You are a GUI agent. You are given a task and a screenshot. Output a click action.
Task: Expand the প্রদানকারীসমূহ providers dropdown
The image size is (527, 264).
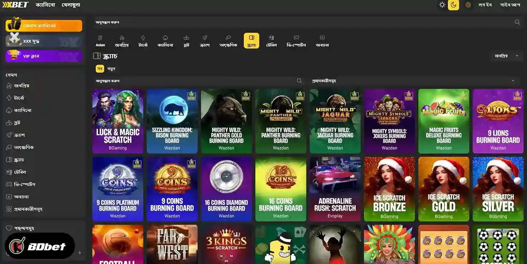pos(414,81)
